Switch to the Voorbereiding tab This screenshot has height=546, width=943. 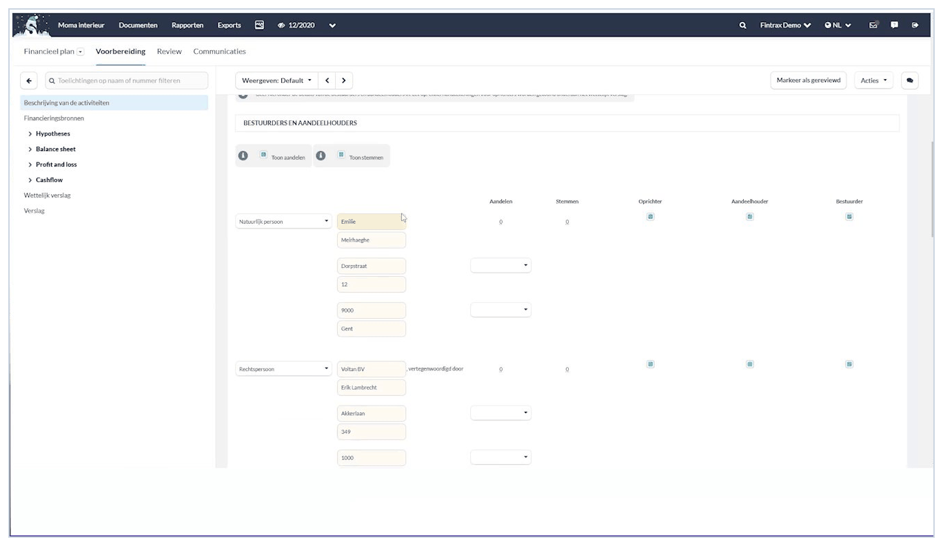coord(121,52)
